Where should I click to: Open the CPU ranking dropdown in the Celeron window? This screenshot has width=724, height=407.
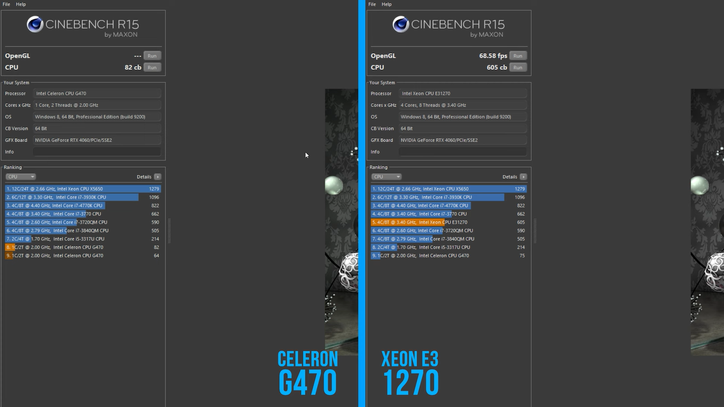coord(20,177)
